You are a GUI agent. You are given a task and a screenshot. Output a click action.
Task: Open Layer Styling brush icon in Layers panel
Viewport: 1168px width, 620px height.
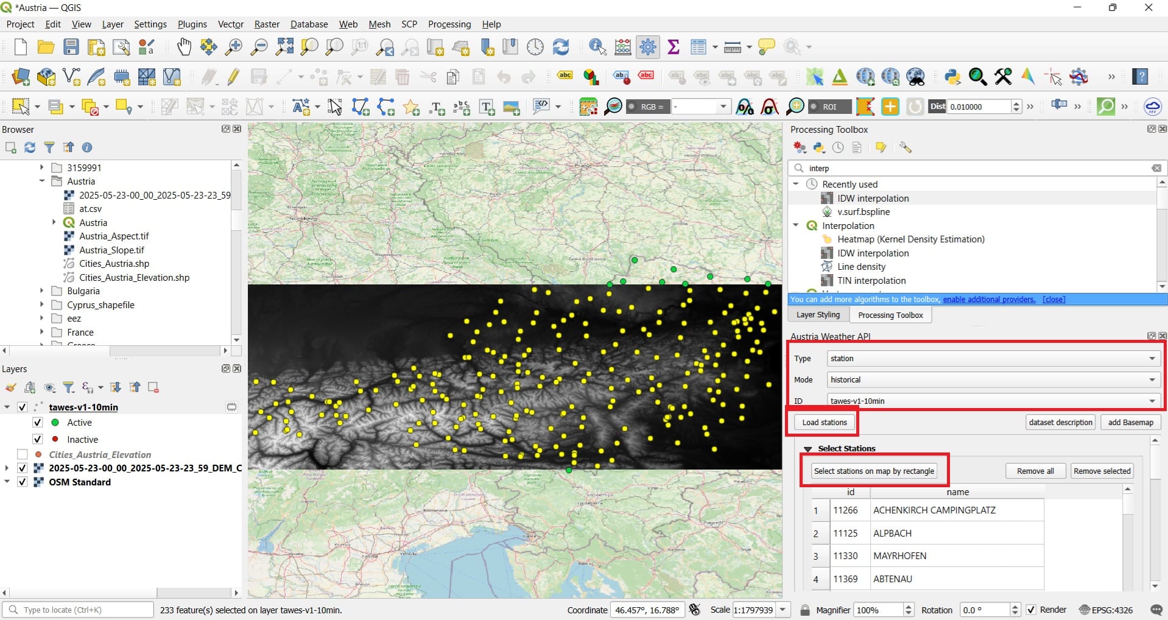[10, 387]
